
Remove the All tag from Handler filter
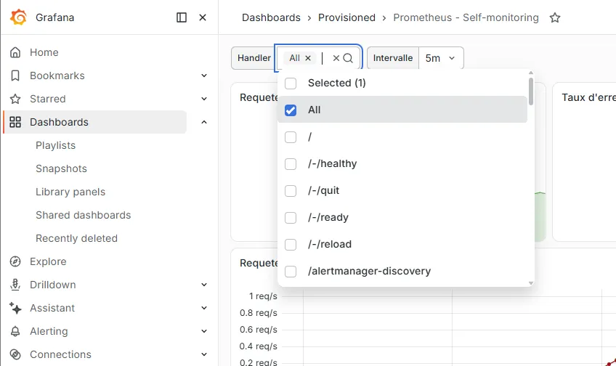pos(308,58)
